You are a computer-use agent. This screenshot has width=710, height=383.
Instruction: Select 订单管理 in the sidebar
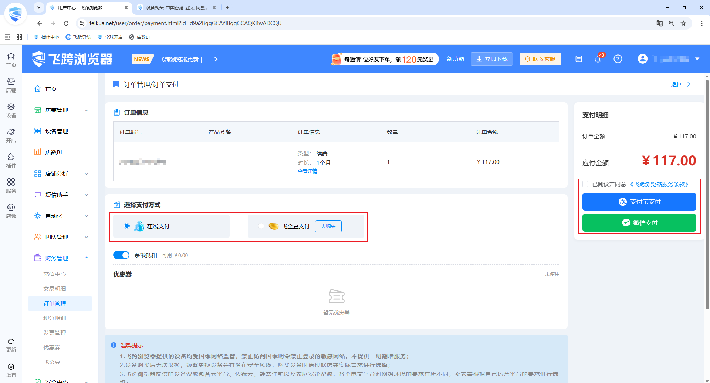click(x=60, y=303)
